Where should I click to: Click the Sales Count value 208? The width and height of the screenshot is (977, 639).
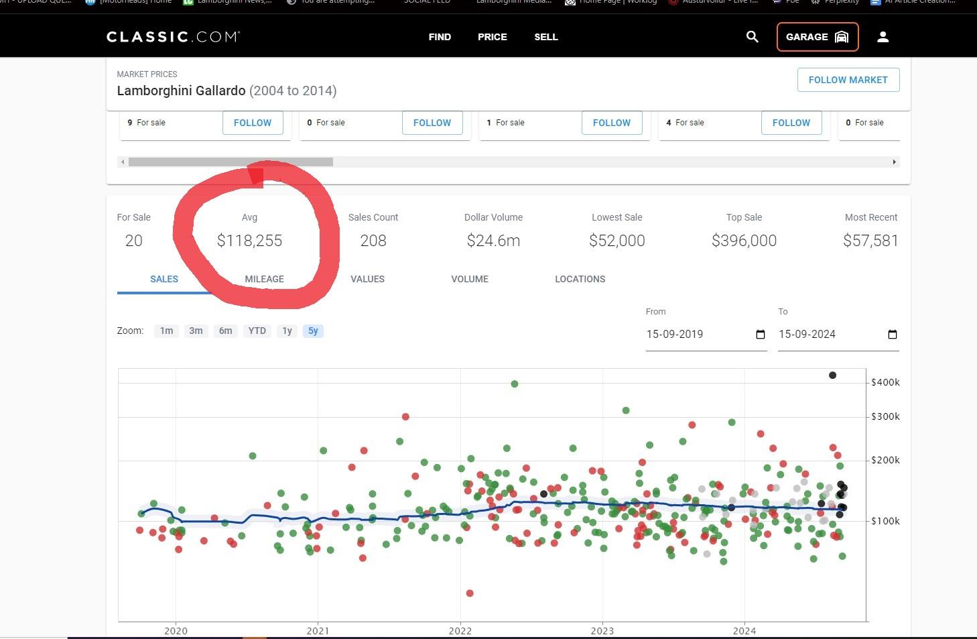pos(373,241)
